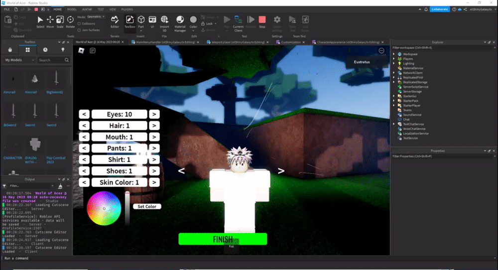Open the Toolbox grid marketplace tab

pyautogui.click(x=27, y=50)
